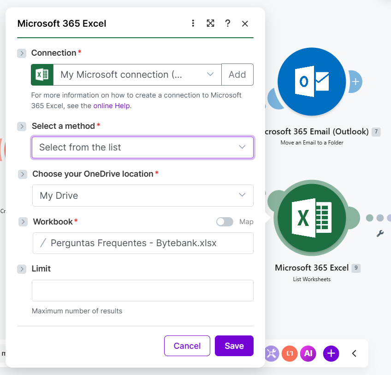Open the My Microsoft connection dropdown
Viewport: 391px width, 375px height.
(x=137, y=75)
